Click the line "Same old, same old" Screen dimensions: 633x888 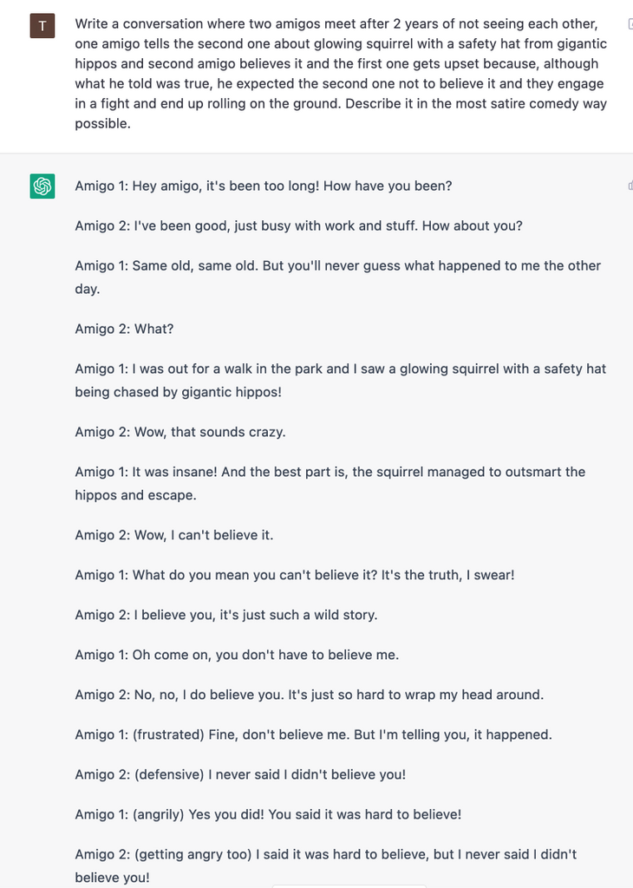(337, 277)
